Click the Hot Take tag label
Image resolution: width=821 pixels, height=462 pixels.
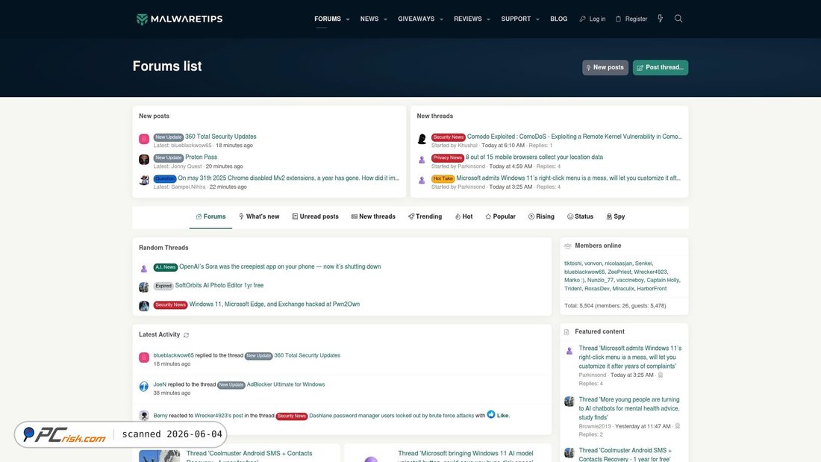pos(443,178)
